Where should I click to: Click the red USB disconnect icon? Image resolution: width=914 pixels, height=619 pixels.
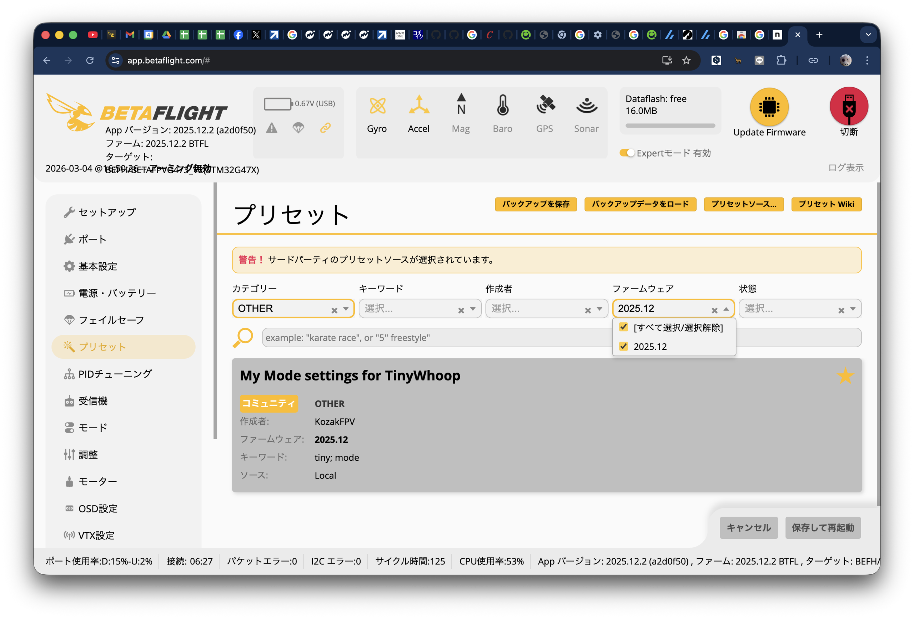point(848,106)
